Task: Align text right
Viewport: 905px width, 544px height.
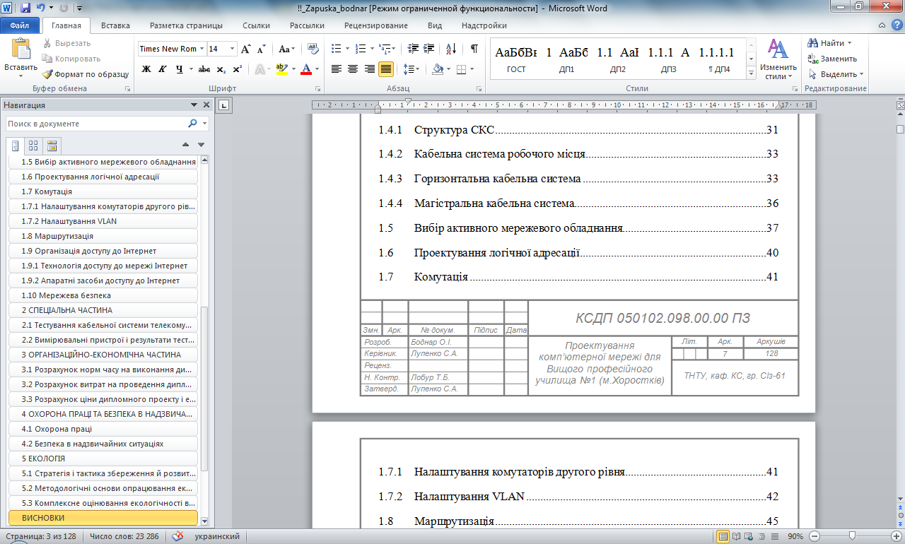Action: 369,69
